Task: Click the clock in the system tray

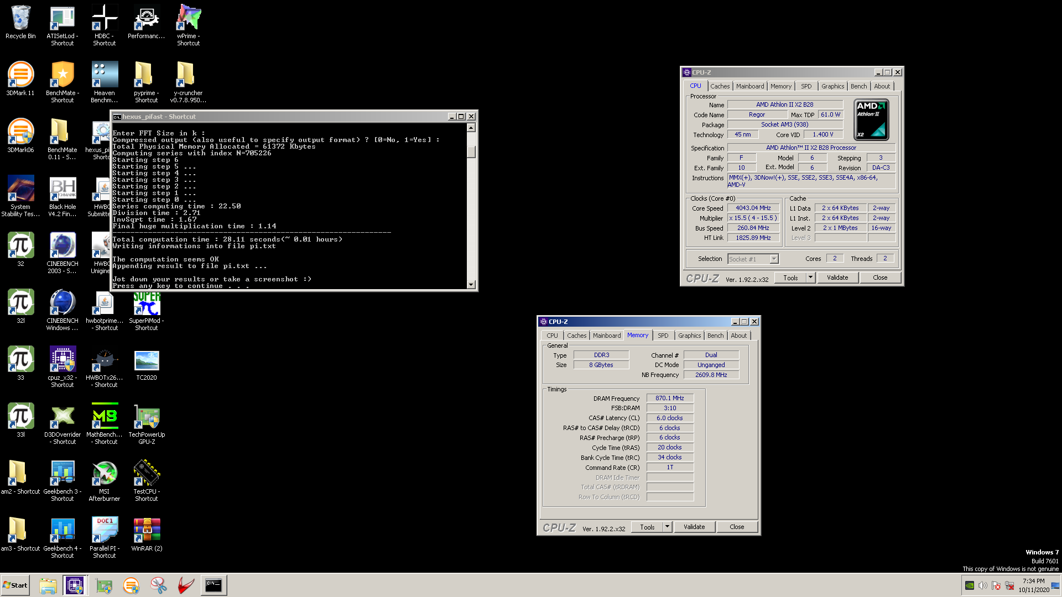Action: [x=1034, y=585]
